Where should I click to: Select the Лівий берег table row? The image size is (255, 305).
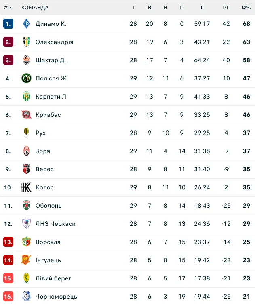(128, 278)
